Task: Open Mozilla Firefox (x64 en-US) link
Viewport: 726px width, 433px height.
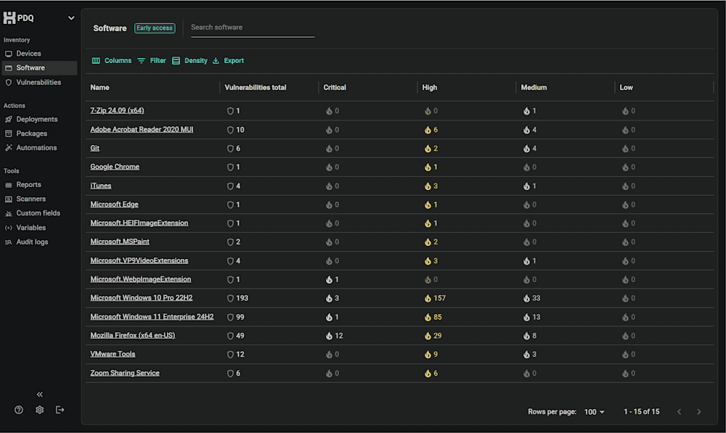Action: 132,335
